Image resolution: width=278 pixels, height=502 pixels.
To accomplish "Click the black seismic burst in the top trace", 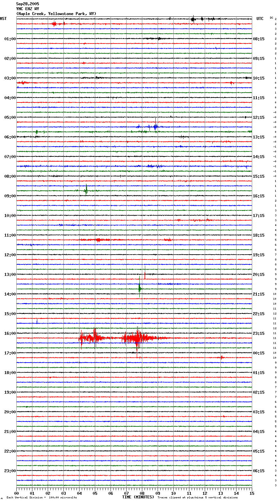I will (x=193, y=19).
